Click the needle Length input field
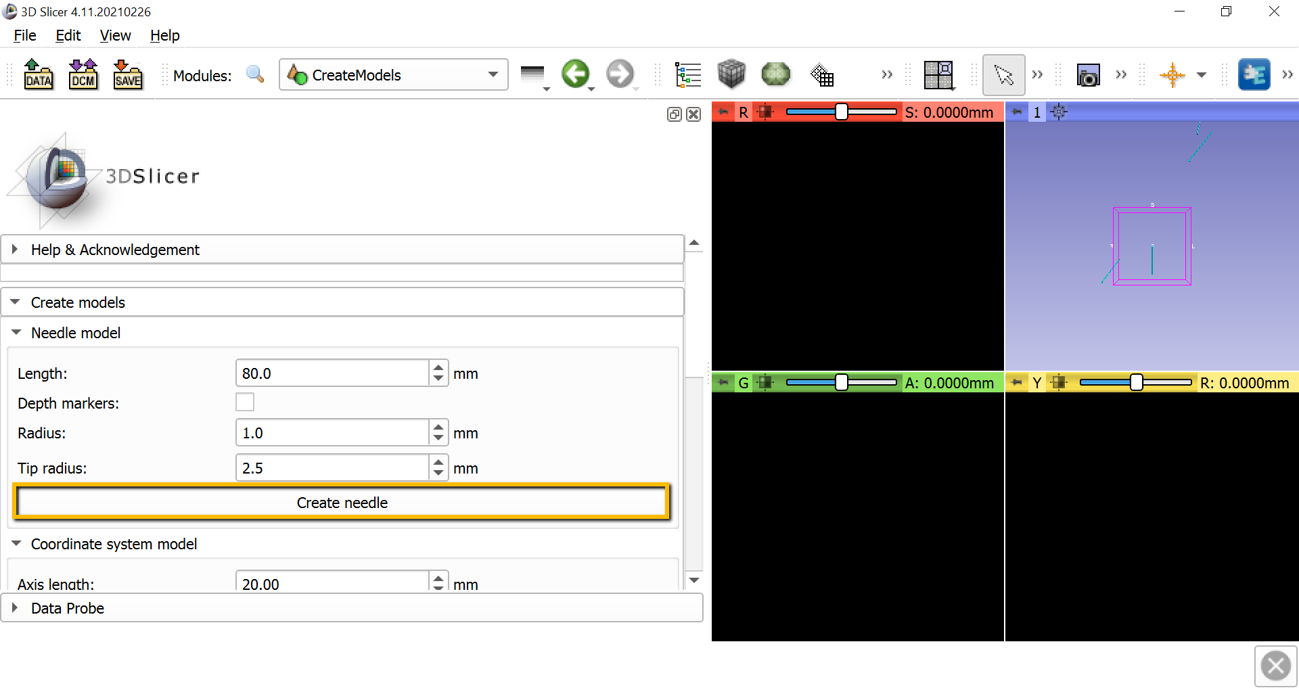Viewport: 1299px width, 690px height. point(332,373)
